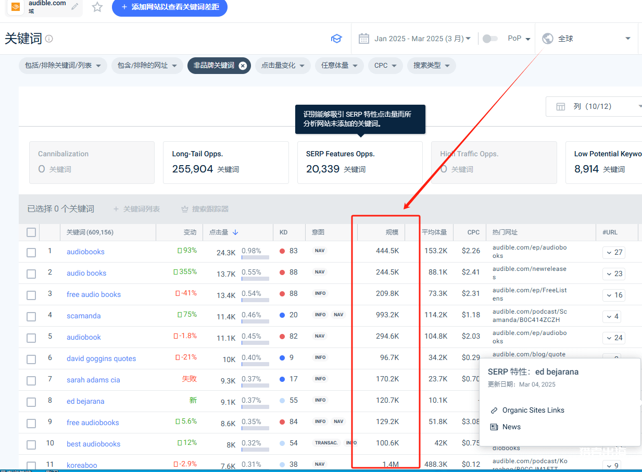The height and width of the screenshot is (472, 642).
Task: Click the globe icon beside 全球
Action: click(547, 39)
